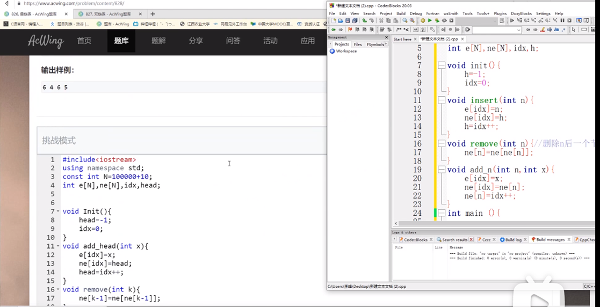This screenshot has height=307, width=600.
Task: Save the current file with floppy icon
Action: point(348,20)
